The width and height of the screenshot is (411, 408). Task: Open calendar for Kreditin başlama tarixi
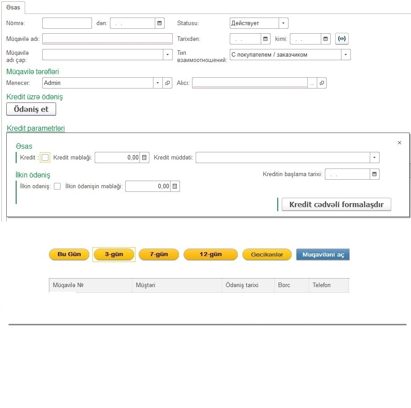(375, 174)
